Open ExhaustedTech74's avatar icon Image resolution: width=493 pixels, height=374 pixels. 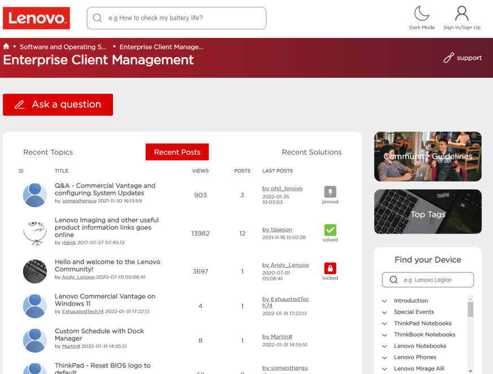point(35,306)
